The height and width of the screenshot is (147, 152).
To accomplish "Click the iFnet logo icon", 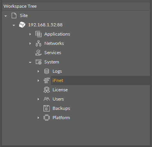I will click(47, 80).
